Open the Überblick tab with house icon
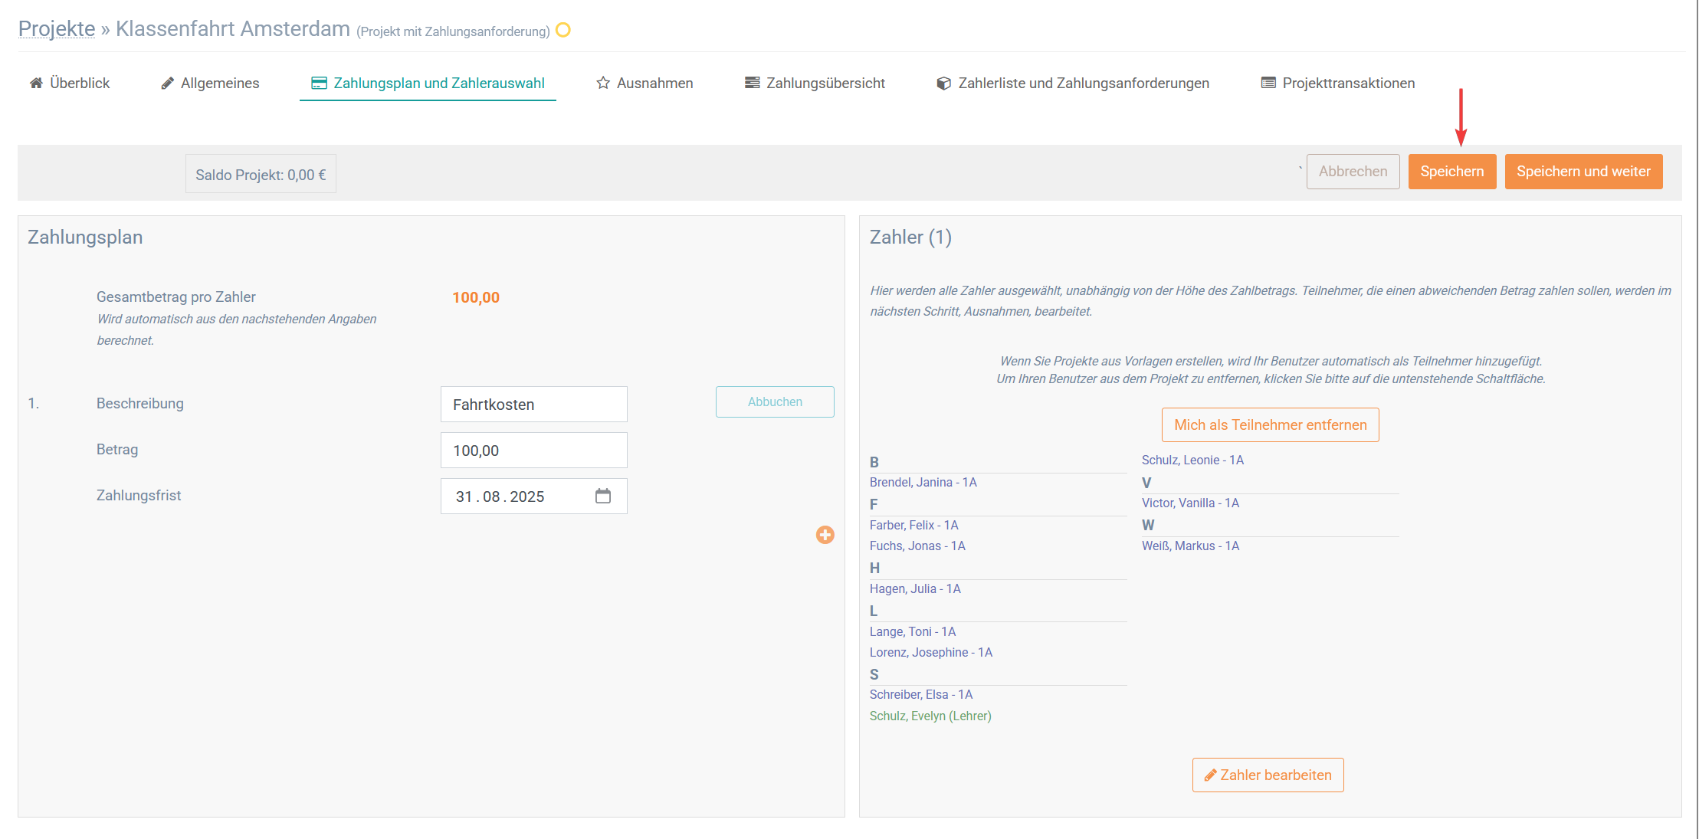This screenshot has width=1699, height=839. point(70,83)
